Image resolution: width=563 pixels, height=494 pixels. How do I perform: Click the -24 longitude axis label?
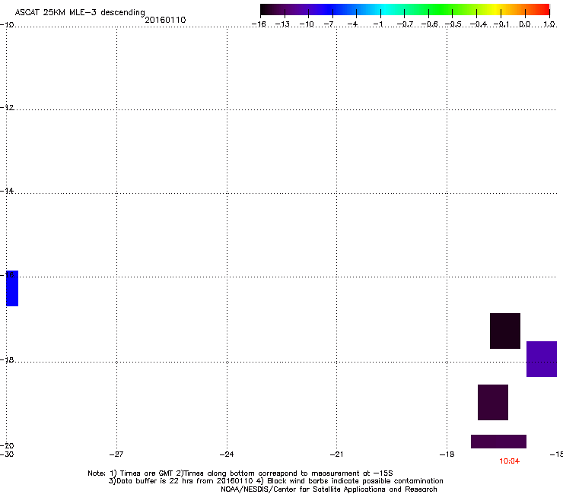pyautogui.click(x=227, y=454)
